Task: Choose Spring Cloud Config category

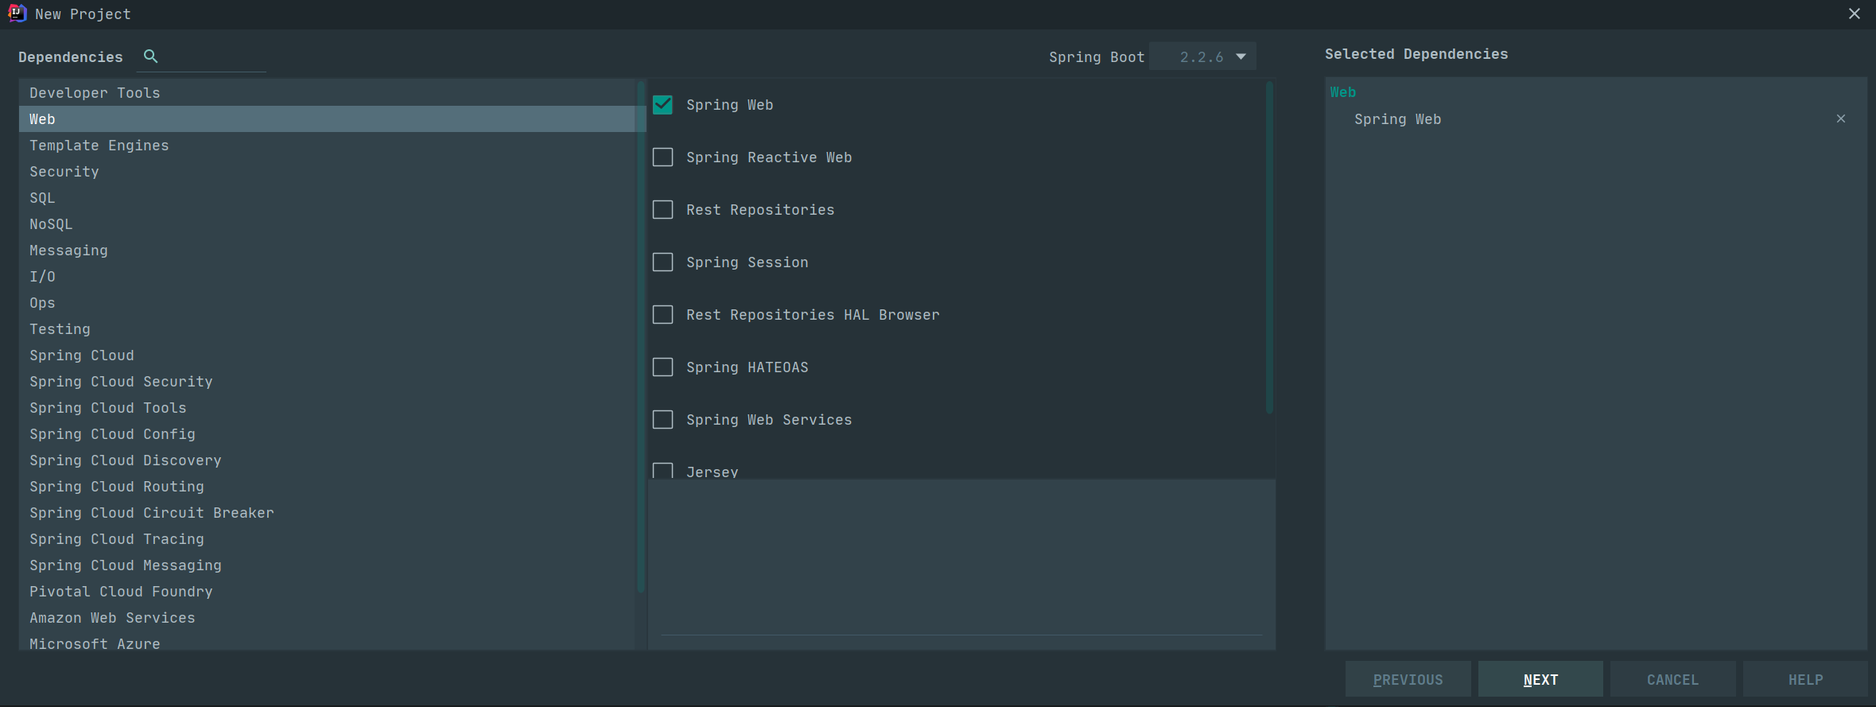Action: (328, 434)
